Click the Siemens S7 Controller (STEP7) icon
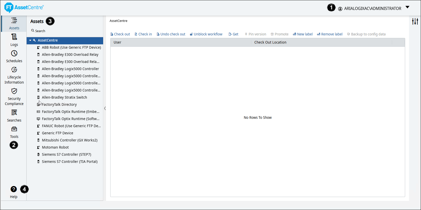 [38, 154]
